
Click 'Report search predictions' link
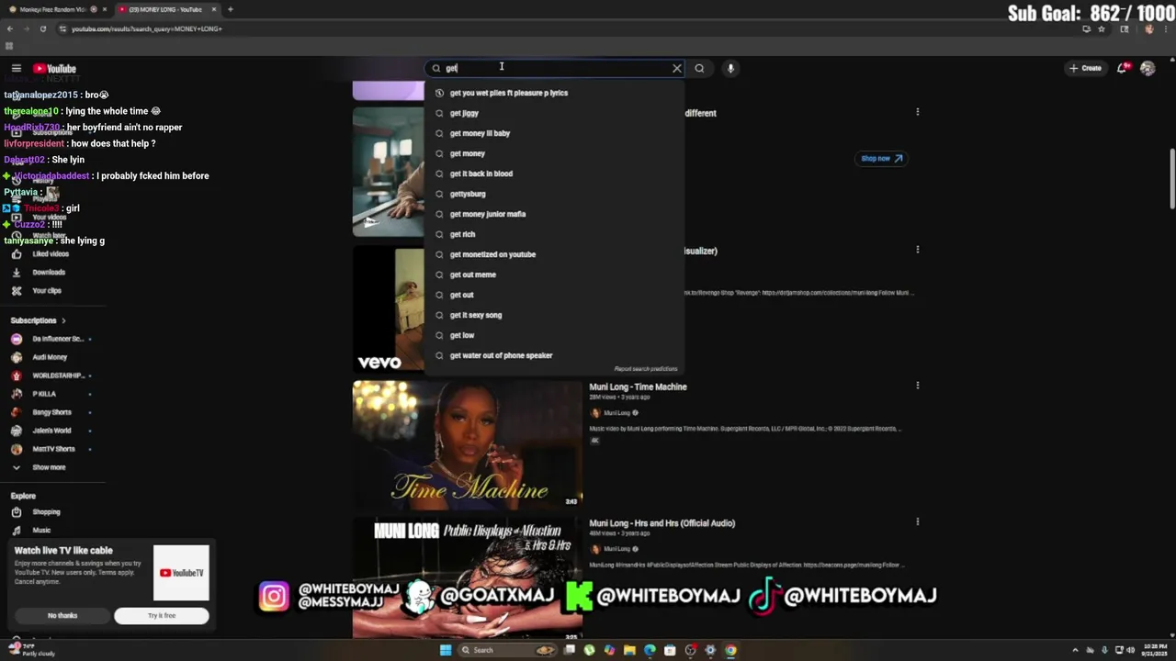coord(645,369)
